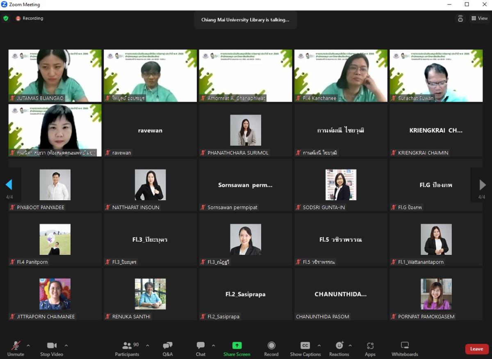Expand video options arrow beside Stop Video
This screenshot has width=492, height=359.
66,345
